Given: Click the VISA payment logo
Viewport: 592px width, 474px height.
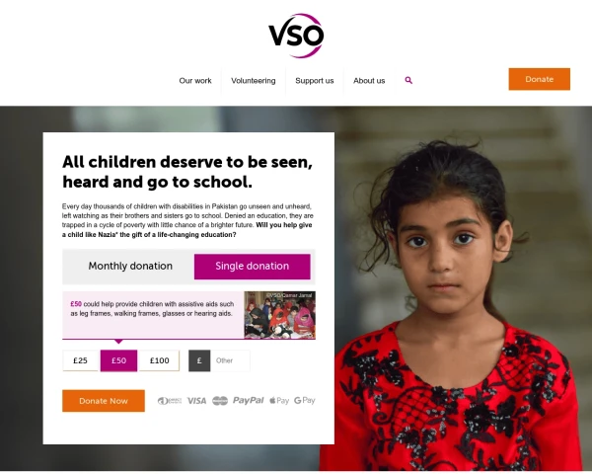Looking at the screenshot, I should pyautogui.click(x=196, y=401).
